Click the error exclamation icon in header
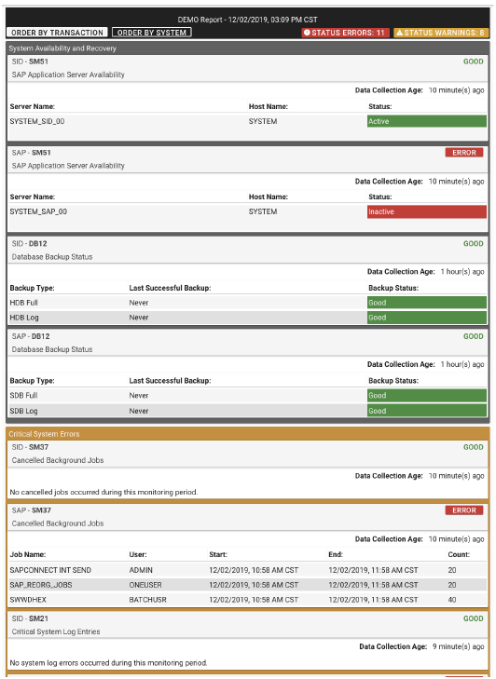 [307, 33]
